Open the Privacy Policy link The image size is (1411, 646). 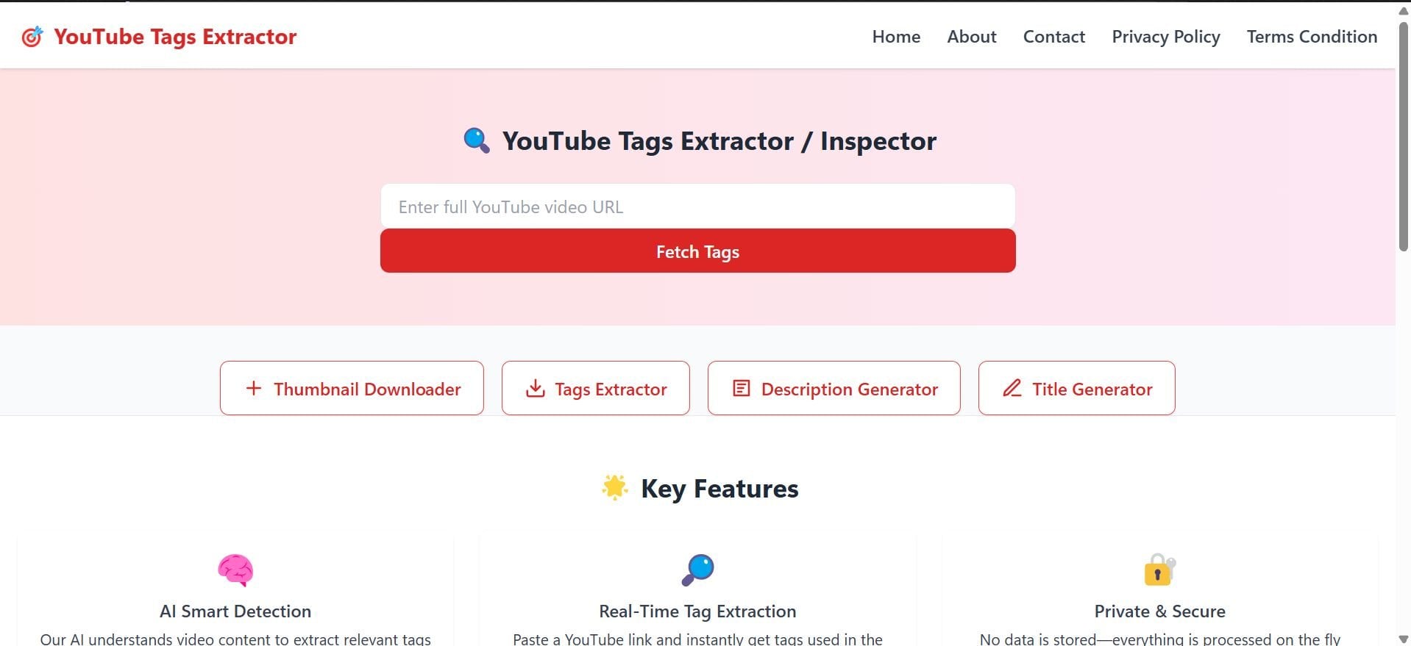click(1165, 36)
